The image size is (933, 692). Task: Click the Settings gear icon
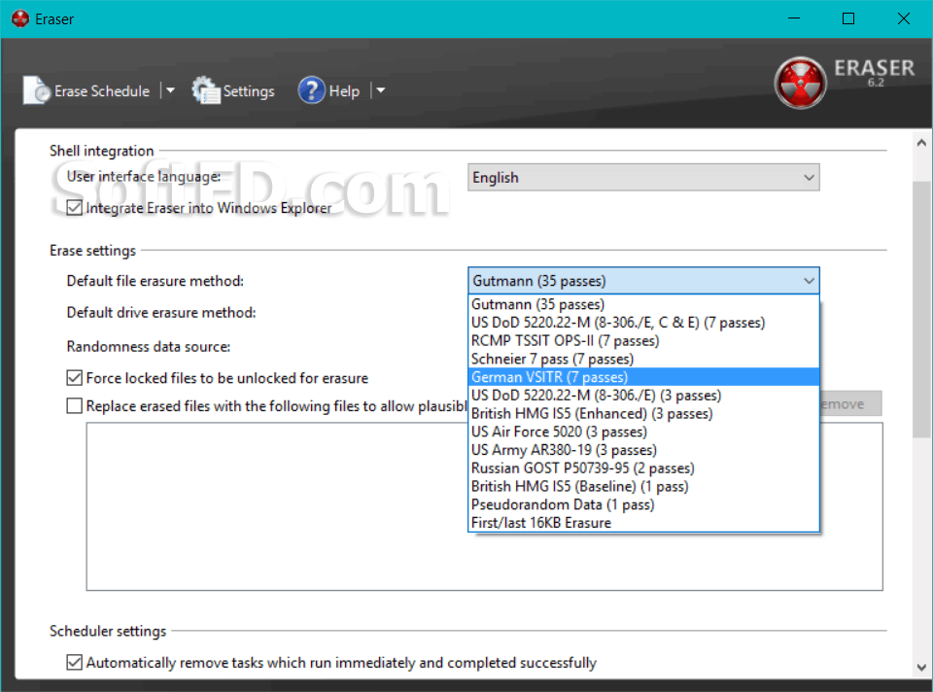[206, 90]
